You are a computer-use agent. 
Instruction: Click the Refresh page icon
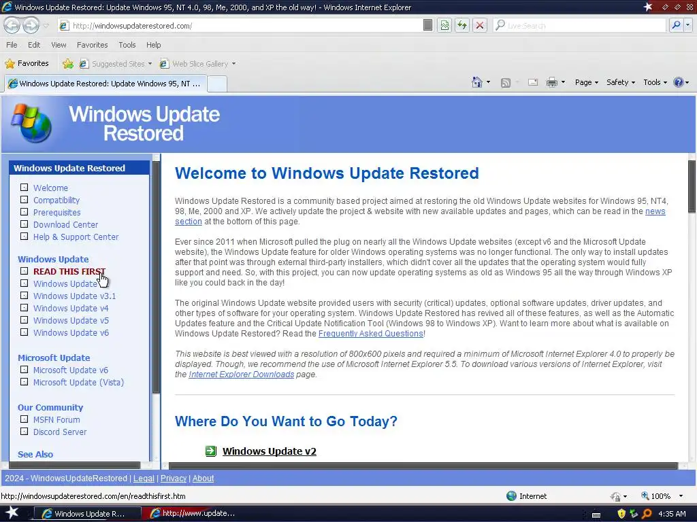(x=462, y=25)
